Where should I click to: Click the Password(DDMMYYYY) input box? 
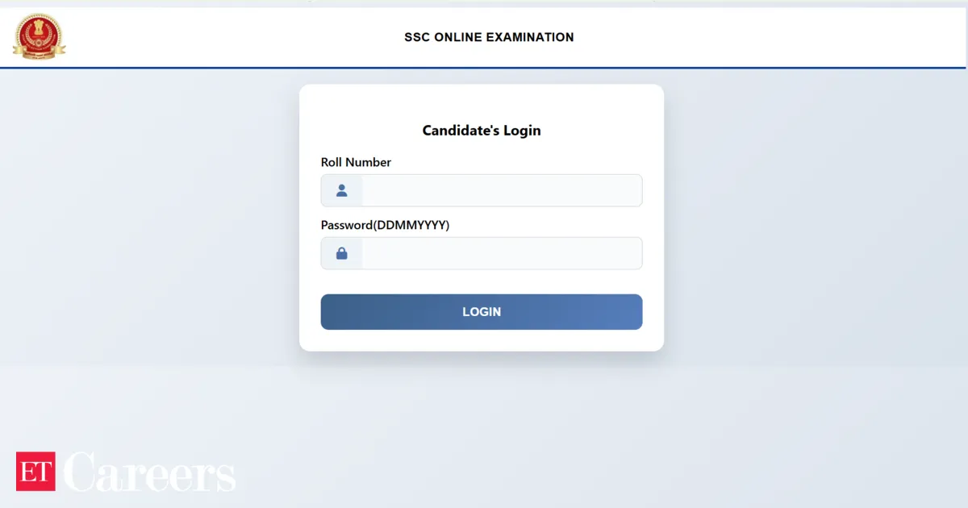pyautogui.click(x=500, y=252)
